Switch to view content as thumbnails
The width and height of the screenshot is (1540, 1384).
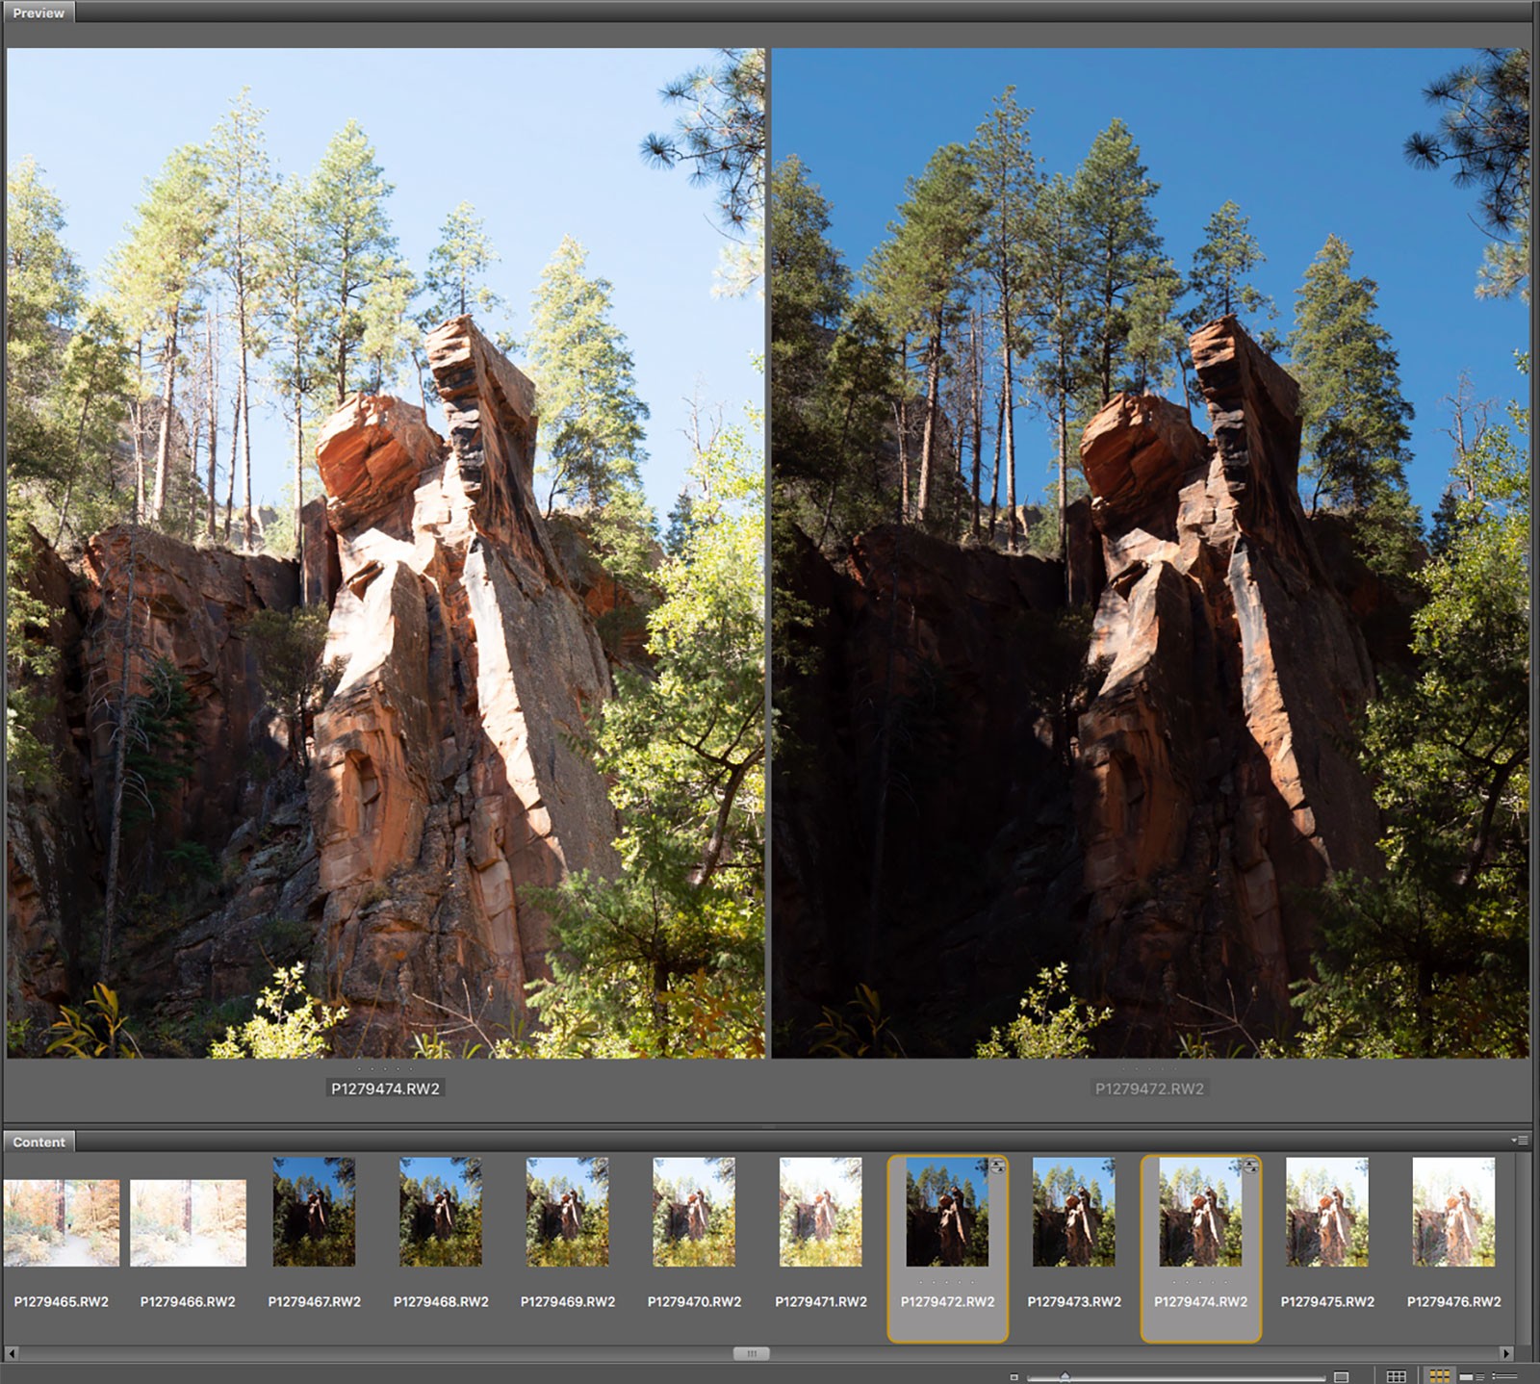(1439, 1376)
